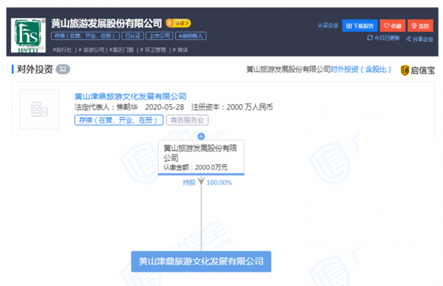This screenshot has height=286, width=443.
Task: Click legal representative name 焦朝华
Action: click(x=127, y=107)
